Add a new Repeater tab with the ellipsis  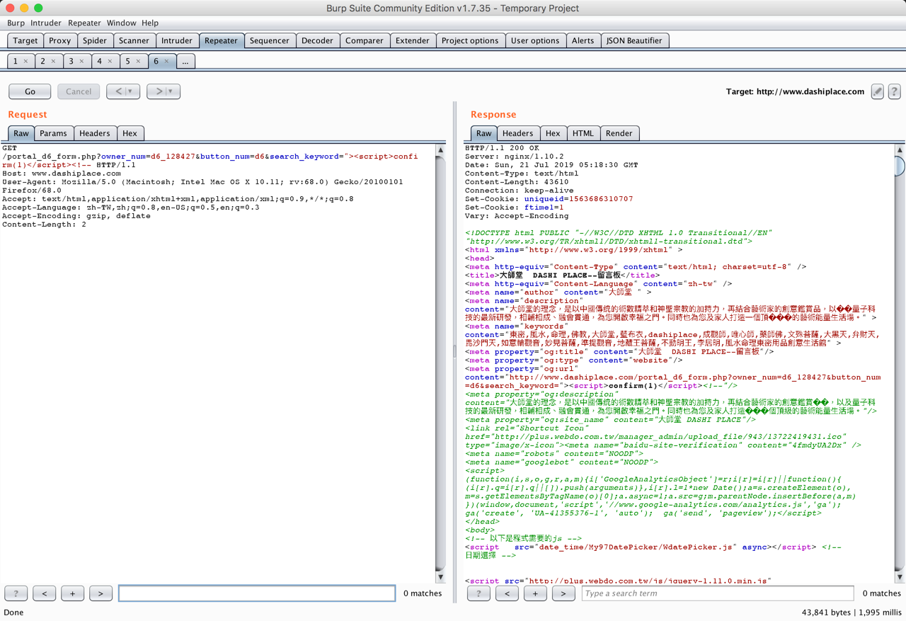(x=185, y=62)
